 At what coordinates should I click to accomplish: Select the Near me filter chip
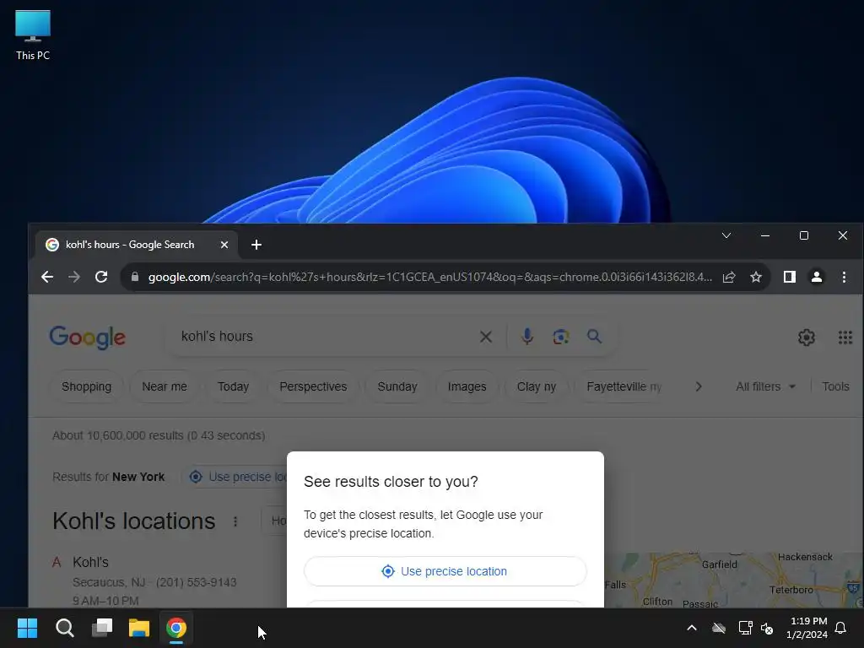pyautogui.click(x=165, y=386)
